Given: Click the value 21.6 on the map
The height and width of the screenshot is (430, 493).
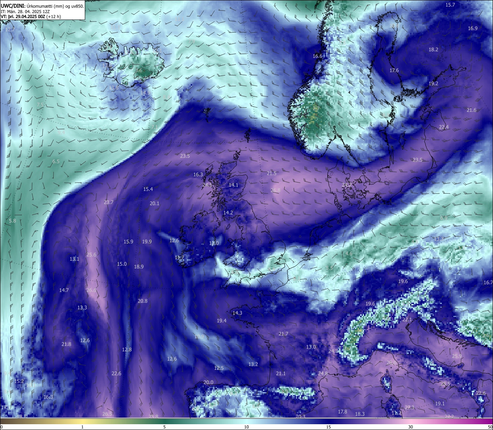Looking at the screenshot, I should (x=471, y=110).
